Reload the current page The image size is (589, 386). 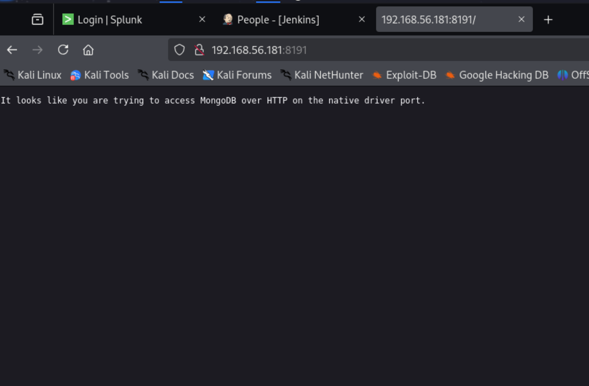tap(63, 50)
